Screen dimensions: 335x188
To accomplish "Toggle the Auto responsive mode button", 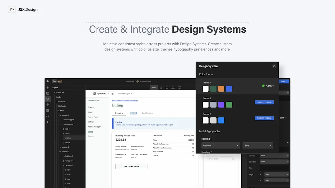I will point(154,87).
